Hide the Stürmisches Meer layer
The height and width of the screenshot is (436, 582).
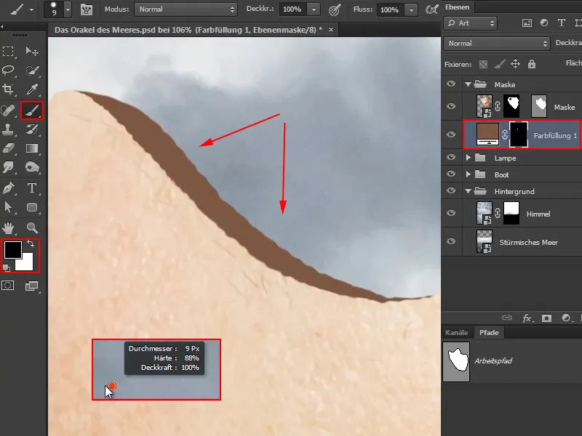tap(451, 241)
